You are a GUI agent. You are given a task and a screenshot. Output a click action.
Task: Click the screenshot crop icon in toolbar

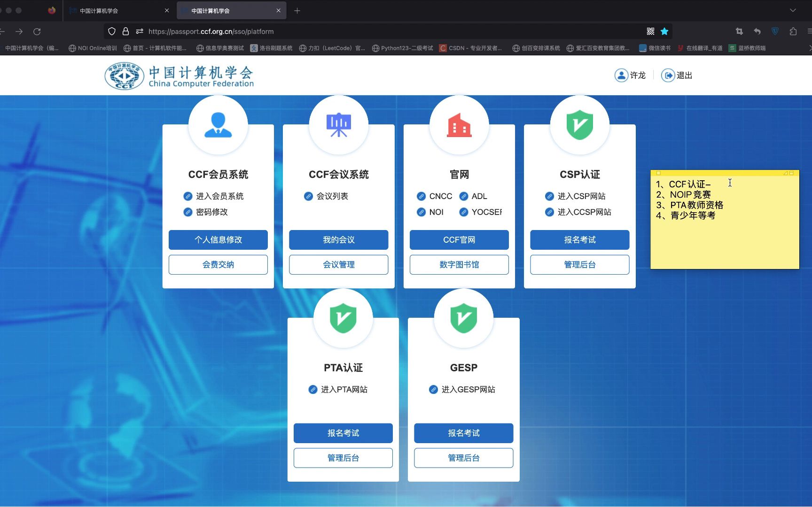739,31
